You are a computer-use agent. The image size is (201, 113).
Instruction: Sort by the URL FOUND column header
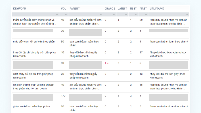(x=157, y=9)
